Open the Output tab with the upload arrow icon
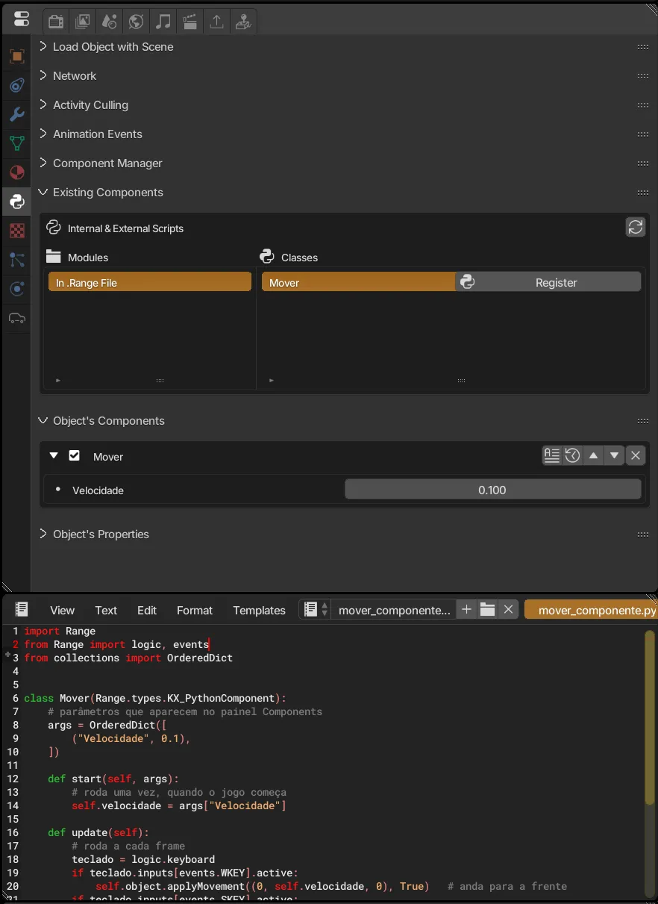 click(x=216, y=22)
